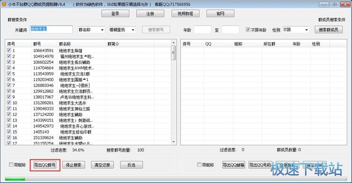The height and width of the screenshot is (183, 352).
Task: Click the group list scrollbar thumb
Action: 173,53
